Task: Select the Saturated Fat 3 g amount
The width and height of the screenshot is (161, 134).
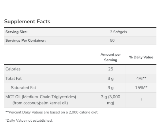Action: tap(111, 88)
